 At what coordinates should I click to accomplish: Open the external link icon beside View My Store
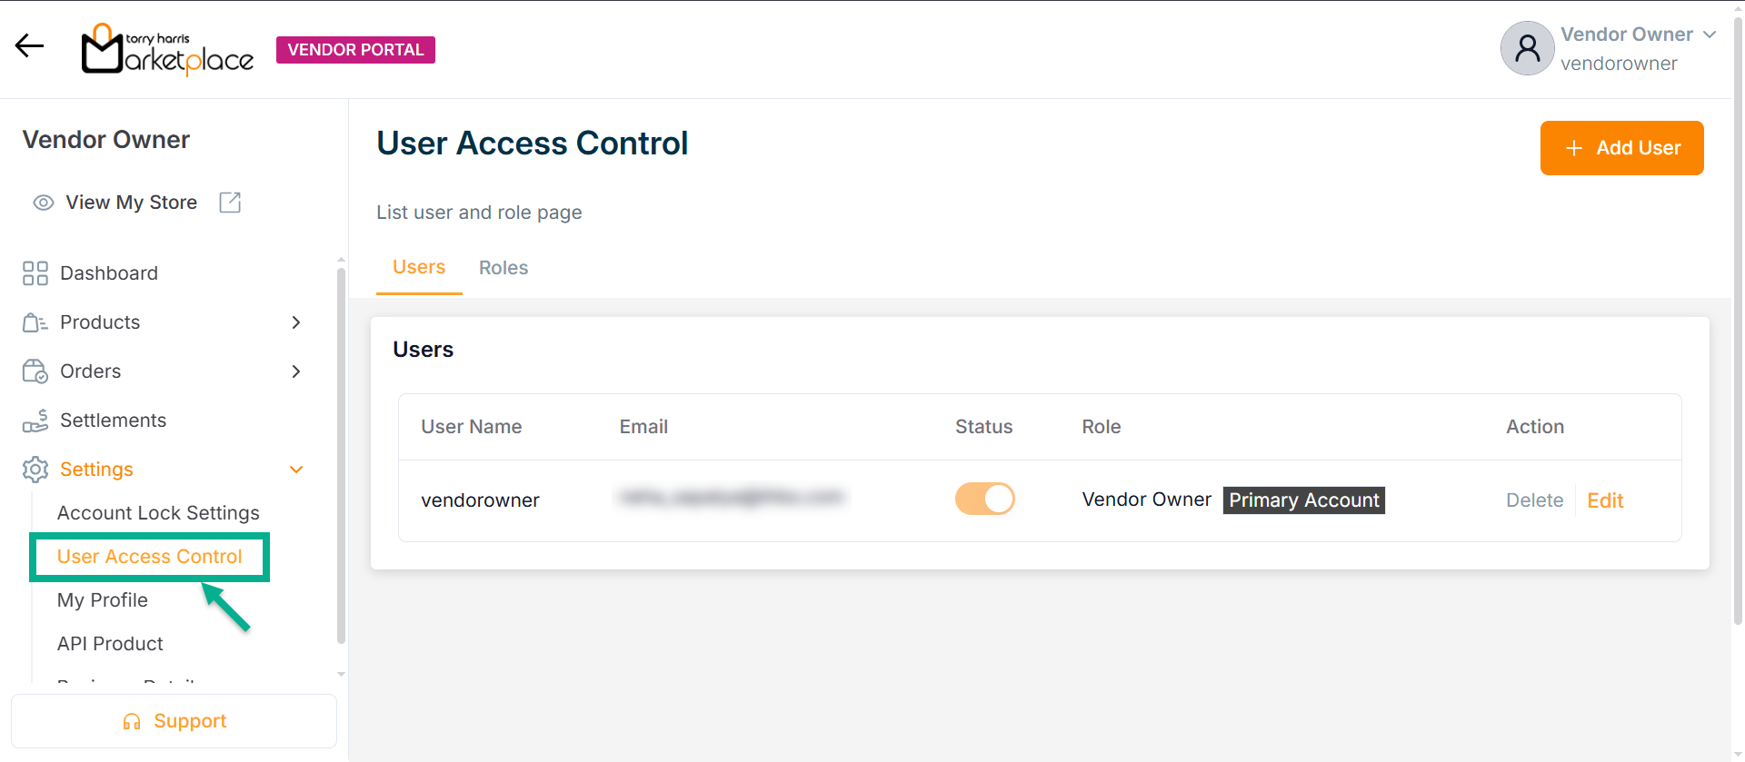click(x=230, y=203)
